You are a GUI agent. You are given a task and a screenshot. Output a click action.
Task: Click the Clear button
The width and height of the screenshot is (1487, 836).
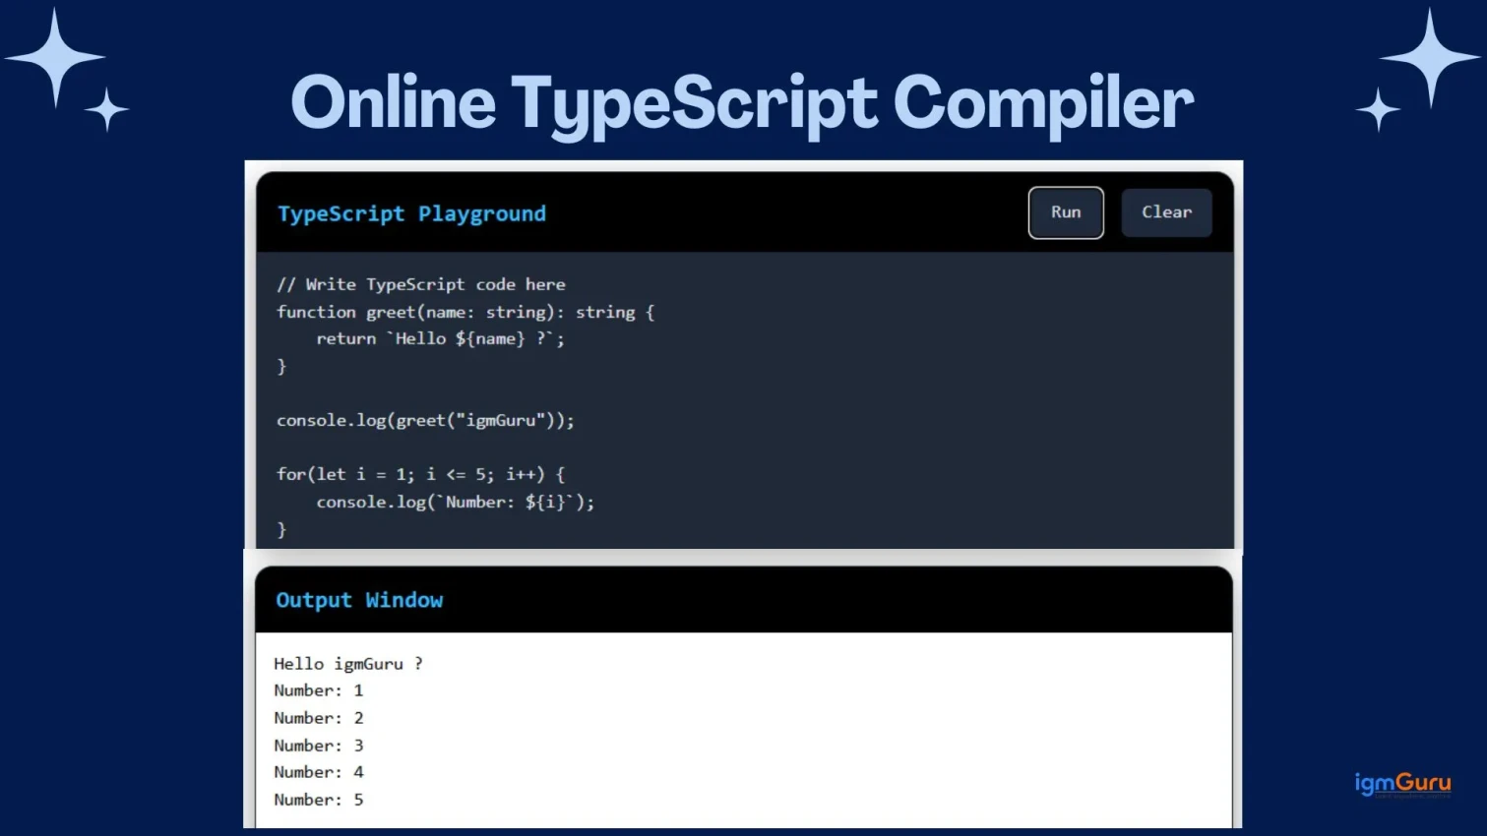1166,212
